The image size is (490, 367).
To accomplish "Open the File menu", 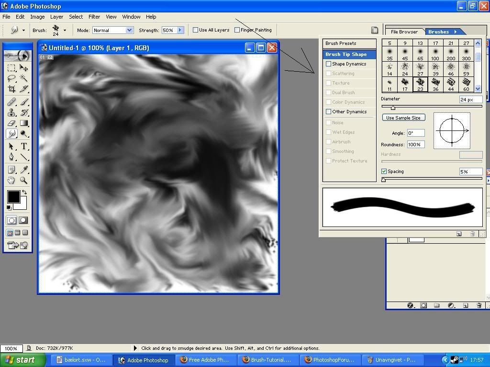I will coord(6,17).
